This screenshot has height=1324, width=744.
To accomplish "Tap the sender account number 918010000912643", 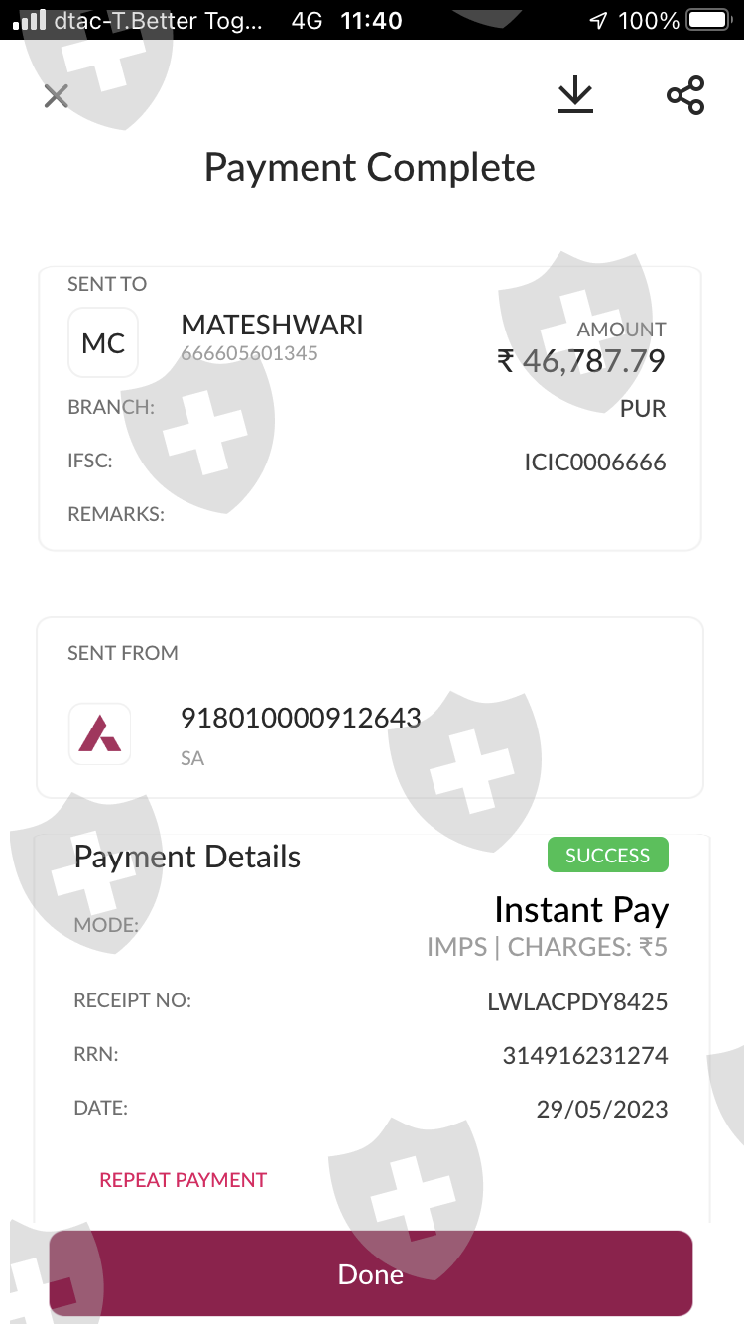I will click(301, 718).
